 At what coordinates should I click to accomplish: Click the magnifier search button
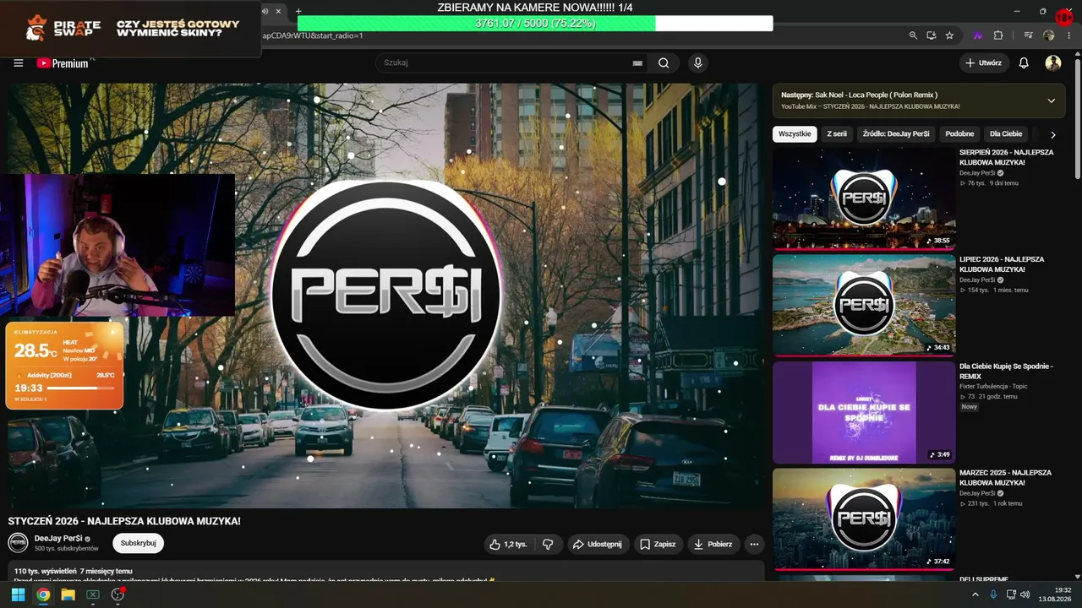(664, 62)
